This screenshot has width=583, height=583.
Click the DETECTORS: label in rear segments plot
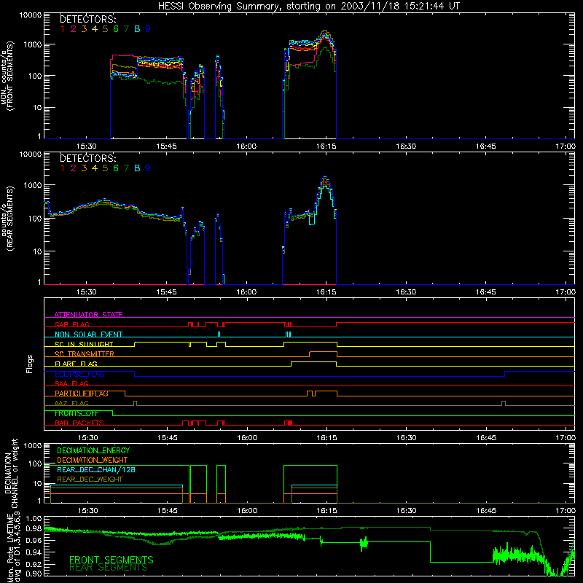tap(87, 158)
